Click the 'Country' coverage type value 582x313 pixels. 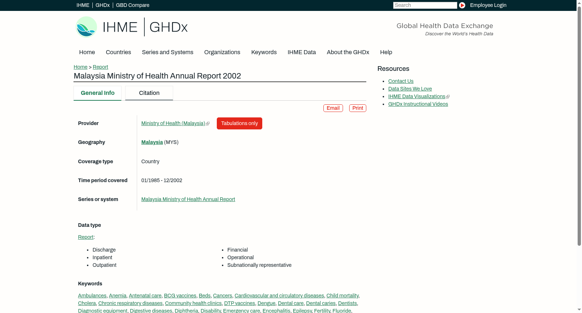[150, 161]
